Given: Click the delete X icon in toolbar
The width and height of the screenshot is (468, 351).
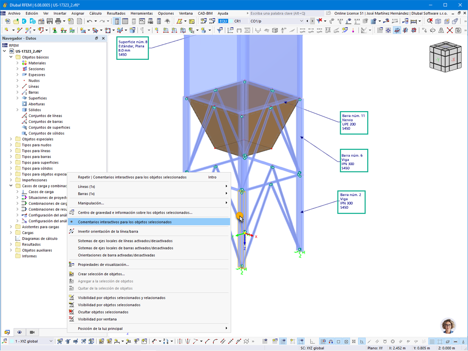Looking at the screenshot, I should pos(450,30).
